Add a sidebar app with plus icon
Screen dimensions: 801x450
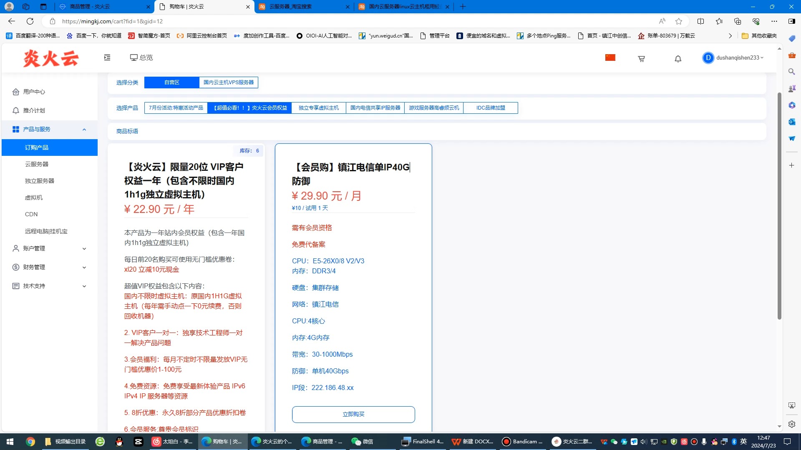(x=791, y=165)
